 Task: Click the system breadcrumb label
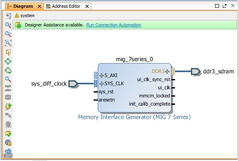(27, 16)
